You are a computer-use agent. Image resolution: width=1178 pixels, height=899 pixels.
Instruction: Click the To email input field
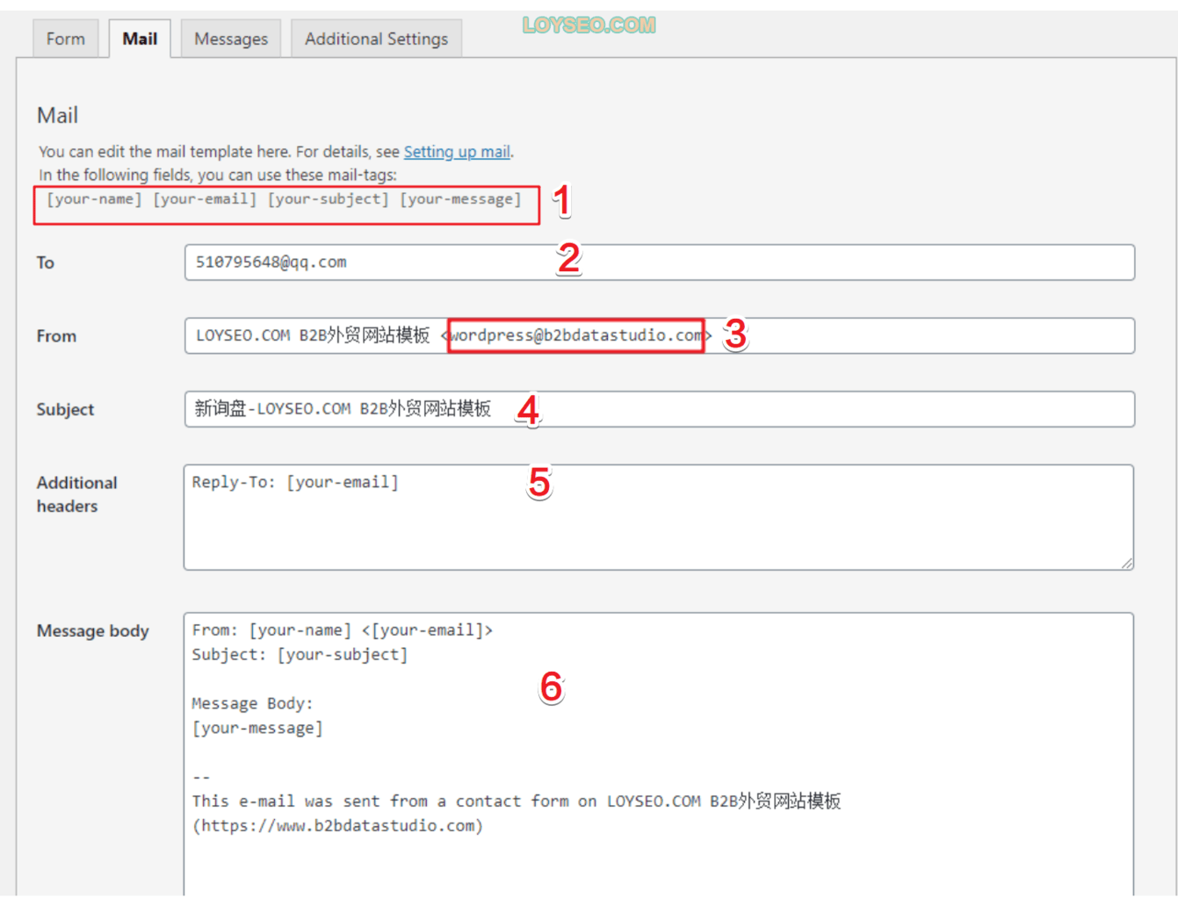[x=659, y=263]
